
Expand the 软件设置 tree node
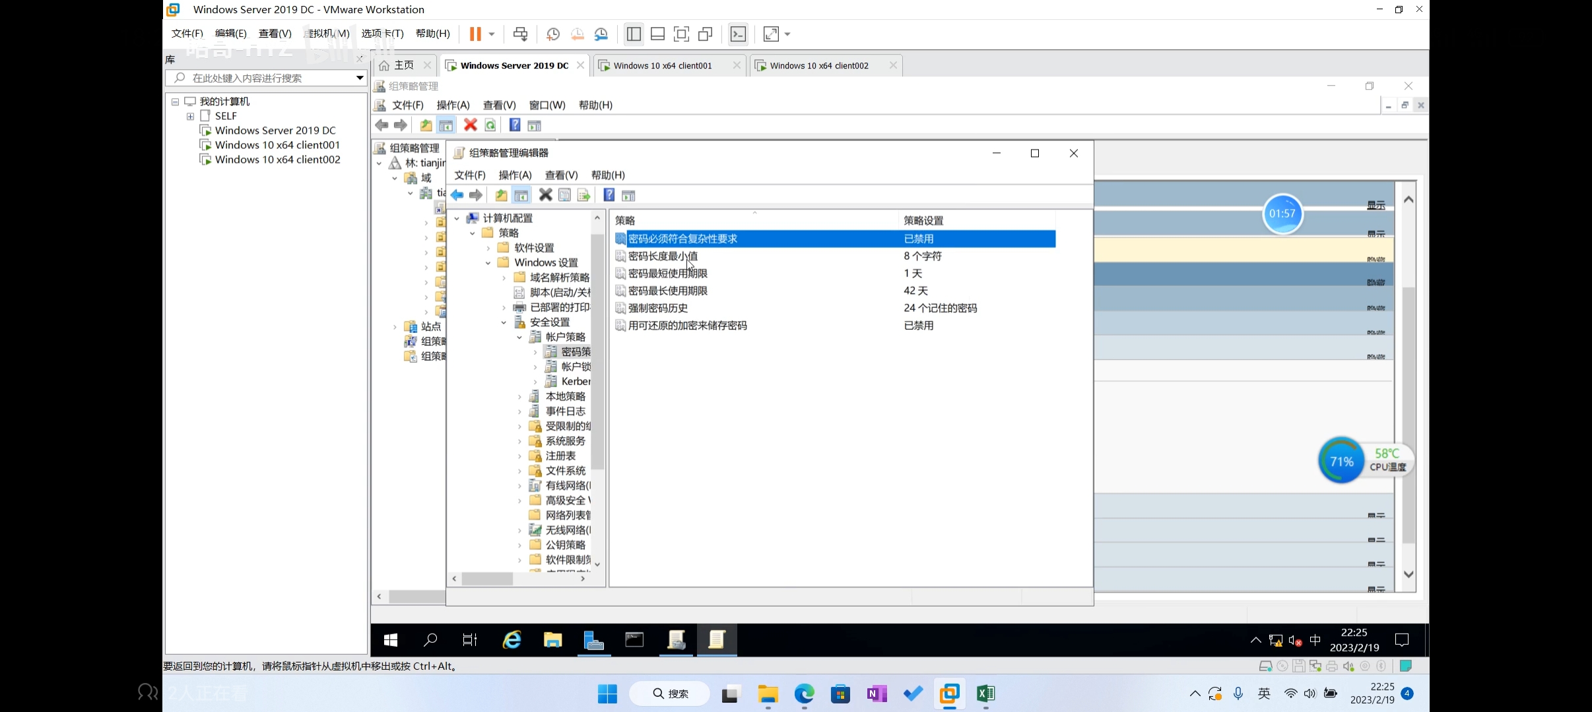488,248
